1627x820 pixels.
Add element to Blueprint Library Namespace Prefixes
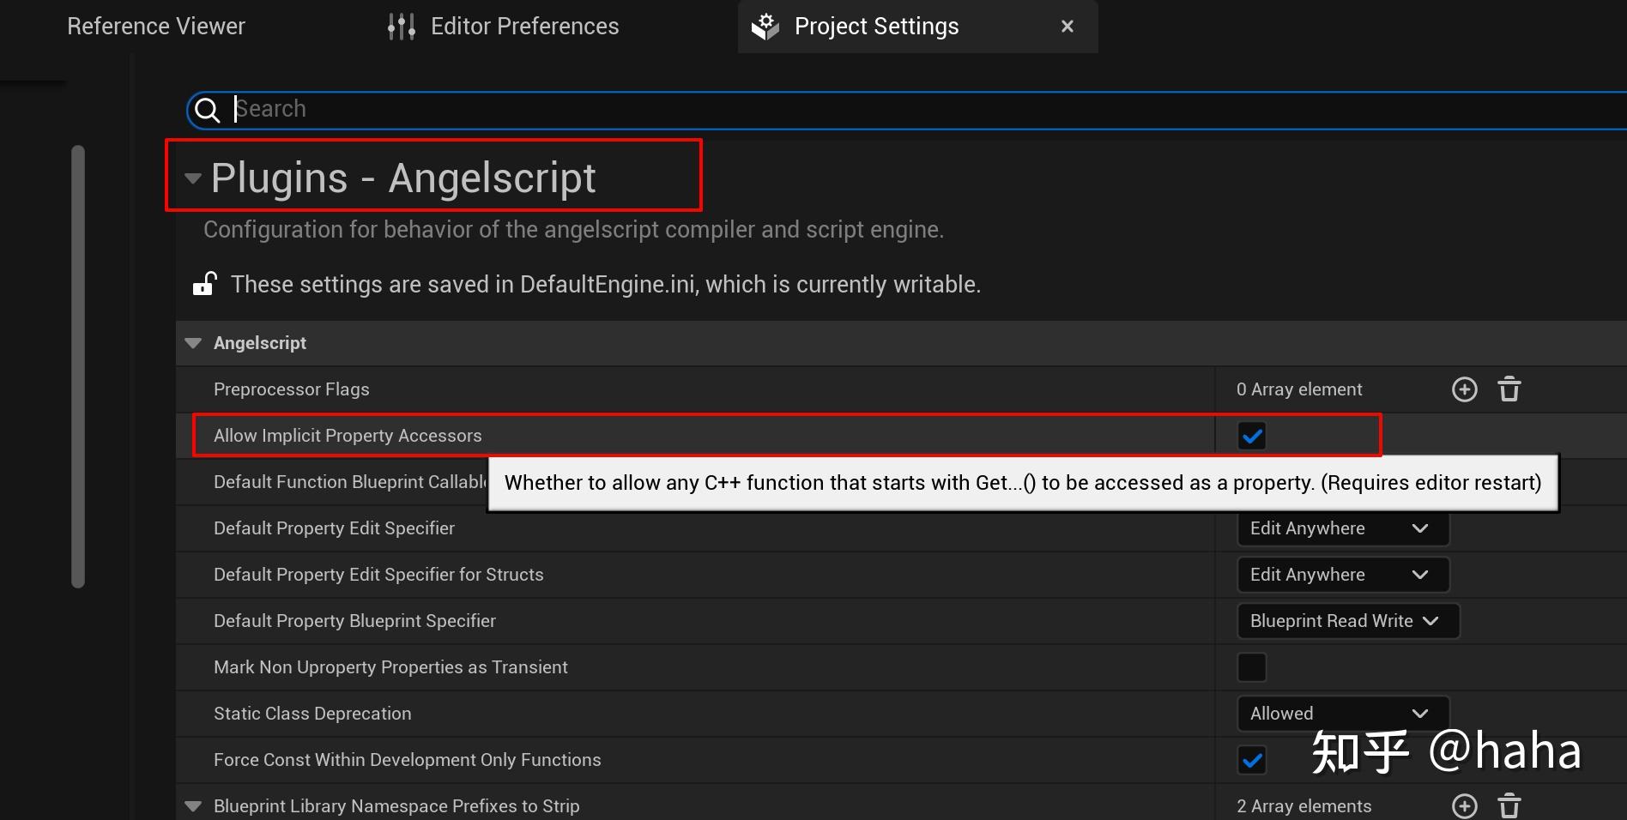tap(1463, 805)
